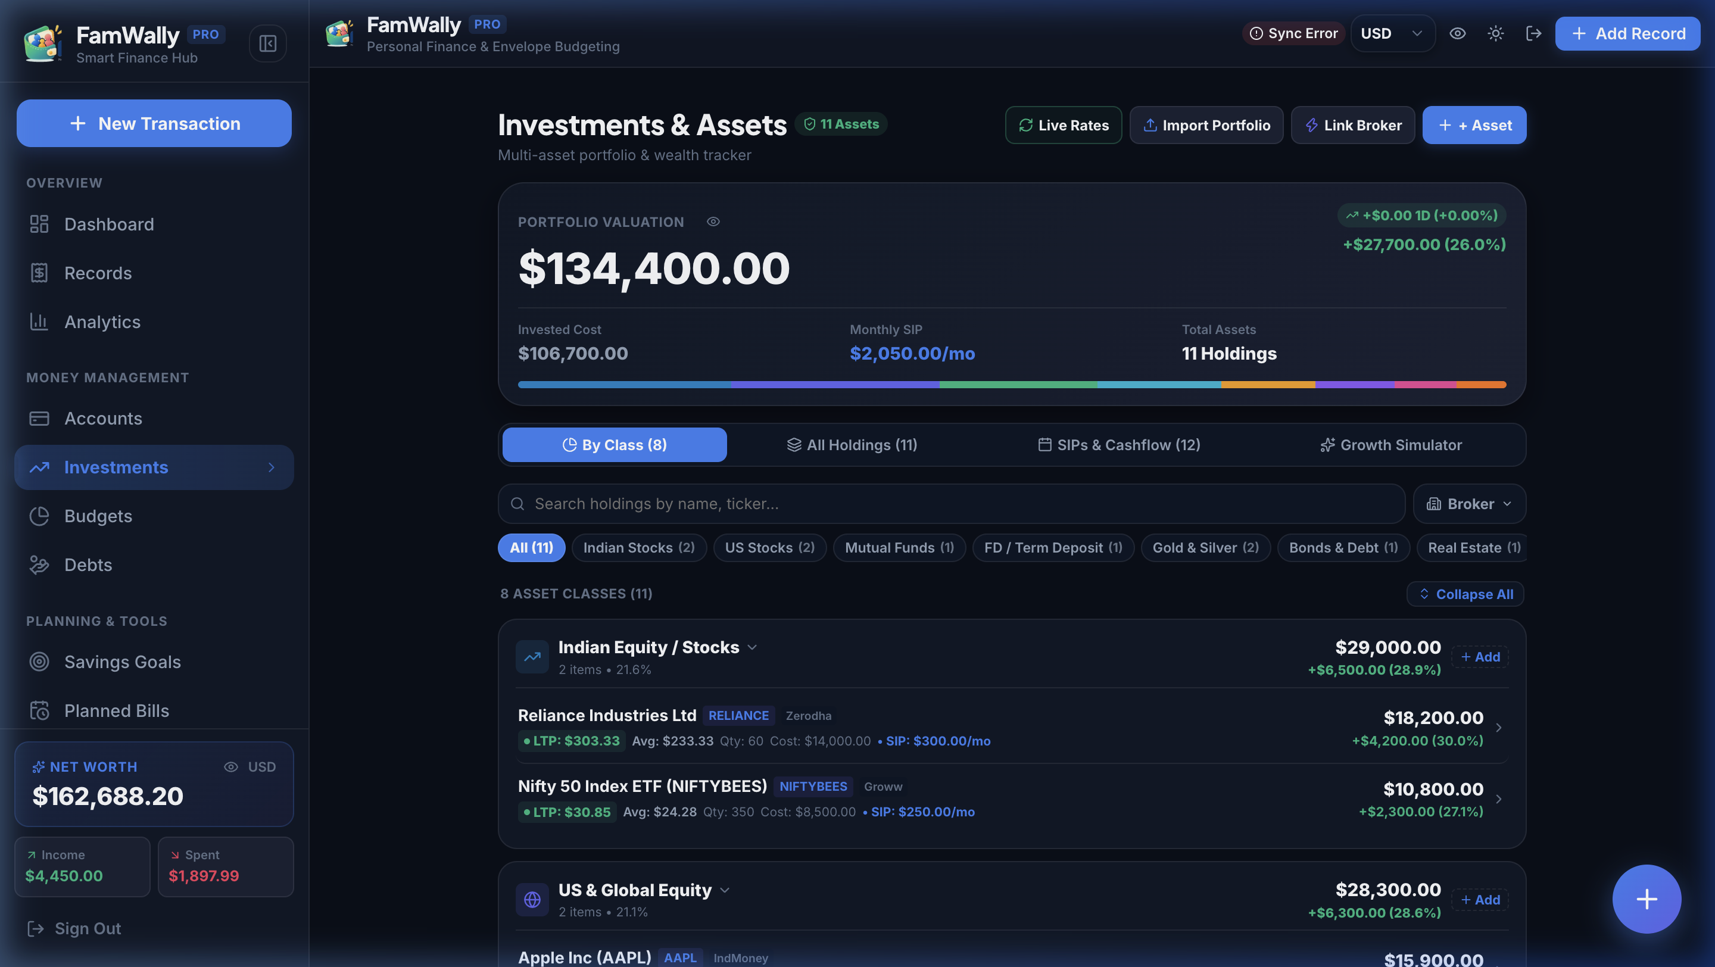This screenshot has width=1715, height=967.
Task: Click the green segment of allocation bar
Action: point(1018,385)
